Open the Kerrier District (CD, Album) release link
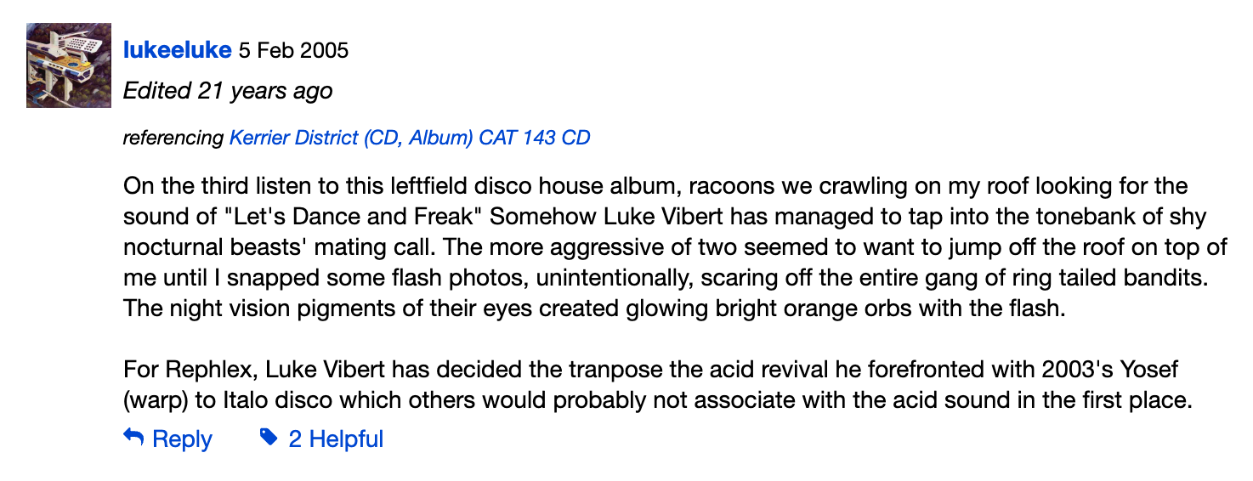Viewport: 1253px width, 481px height. [410, 138]
